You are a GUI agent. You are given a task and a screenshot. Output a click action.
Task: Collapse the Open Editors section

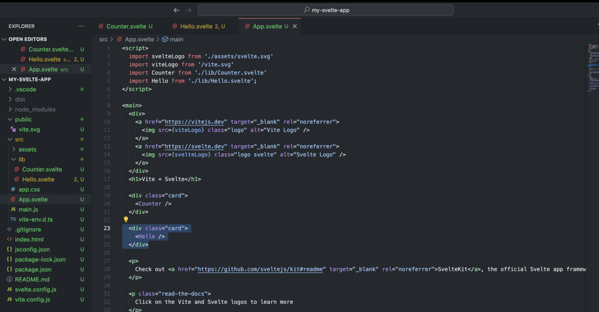point(4,39)
